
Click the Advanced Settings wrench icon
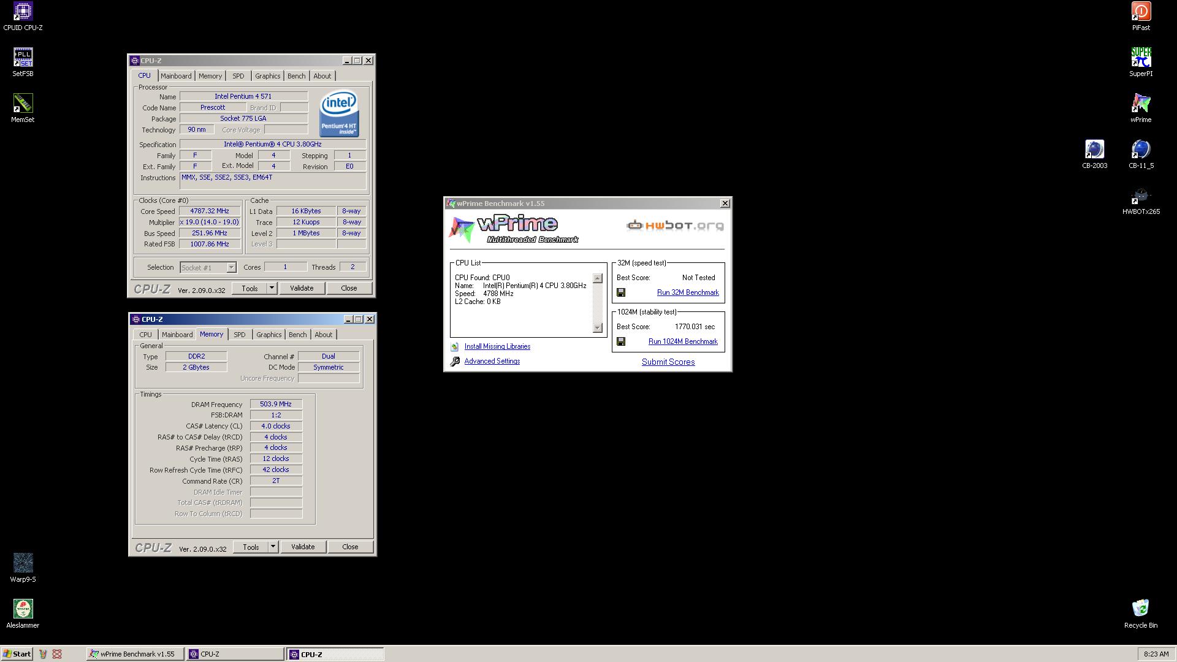(455, 362)
